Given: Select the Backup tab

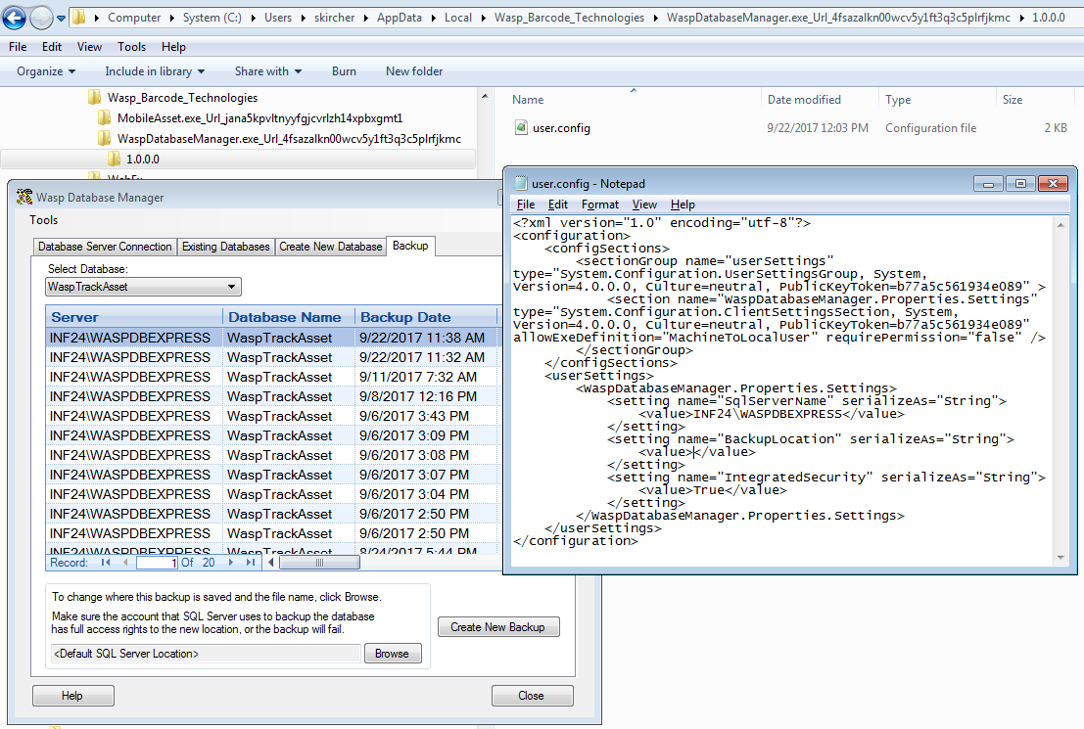Looking at the screenshot, I should 410,246.
